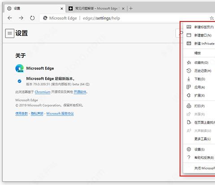Close the 常见问题解答 Microsoft Edge tab

123,9
